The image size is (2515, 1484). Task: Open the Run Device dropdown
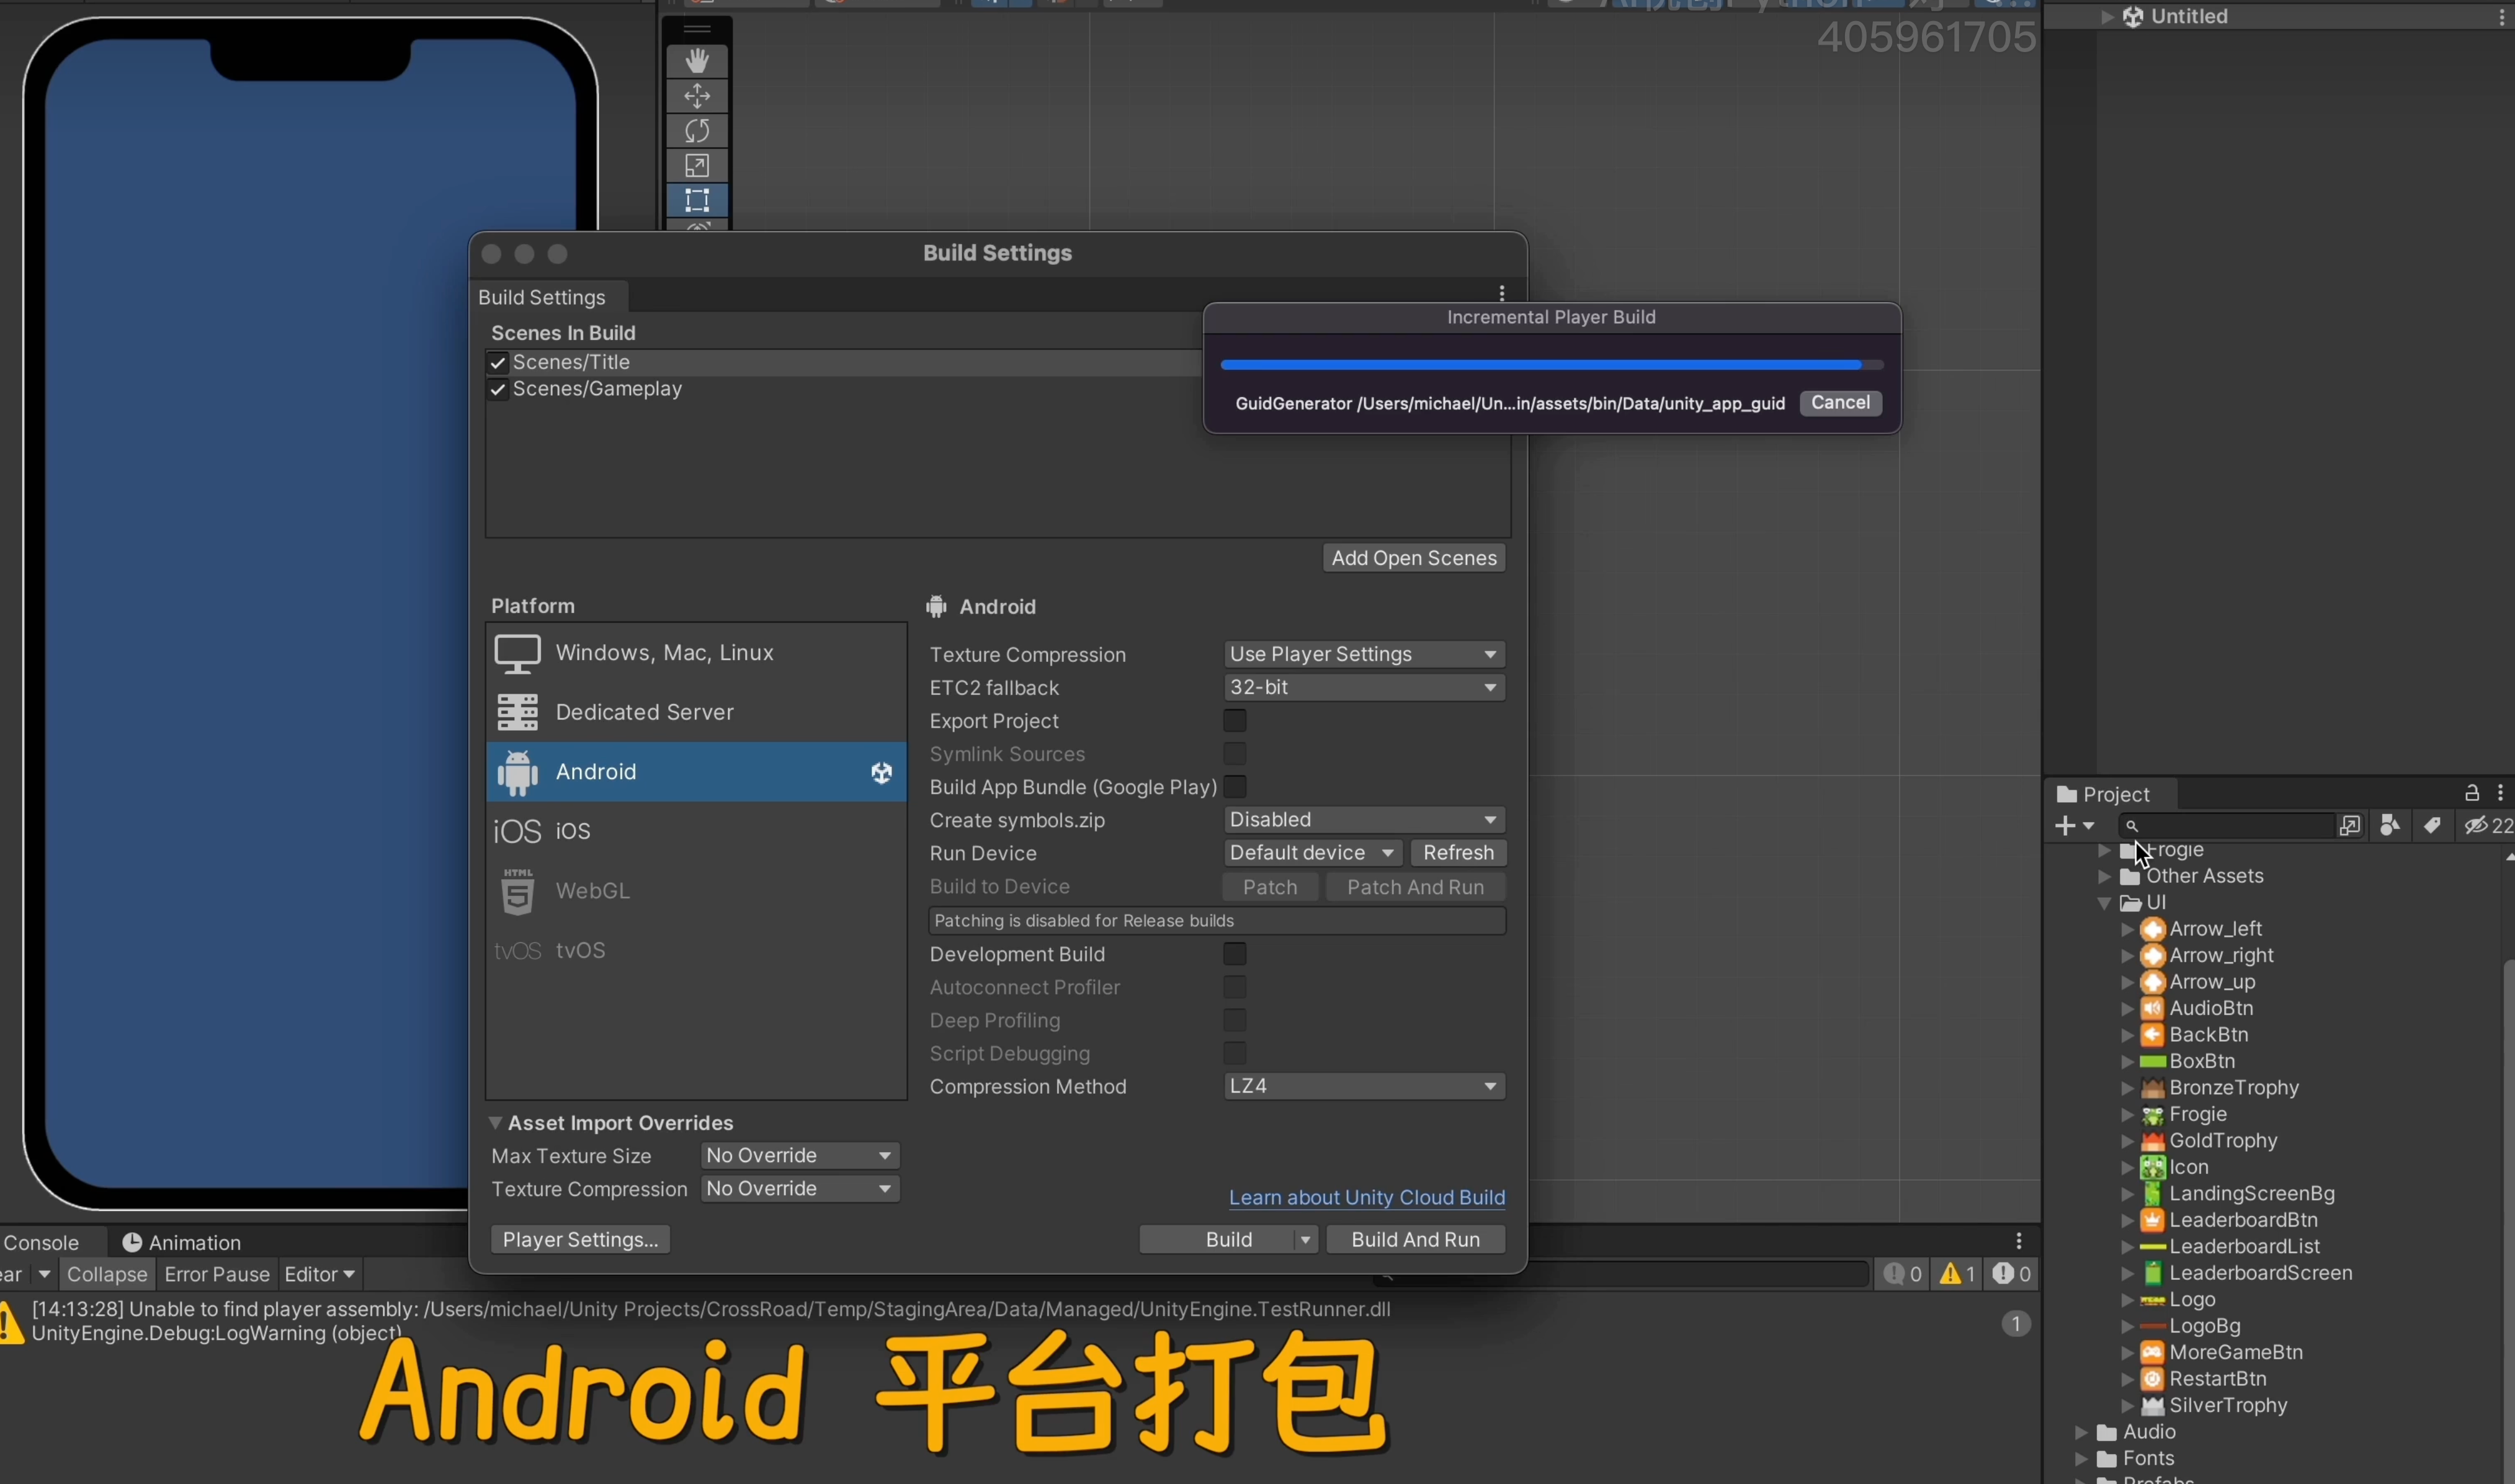(x=1312, y=853)
